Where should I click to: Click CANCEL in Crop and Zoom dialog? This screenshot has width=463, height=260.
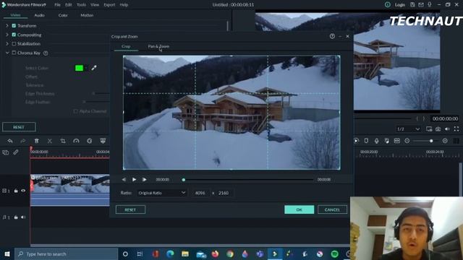tap(332, 209)
